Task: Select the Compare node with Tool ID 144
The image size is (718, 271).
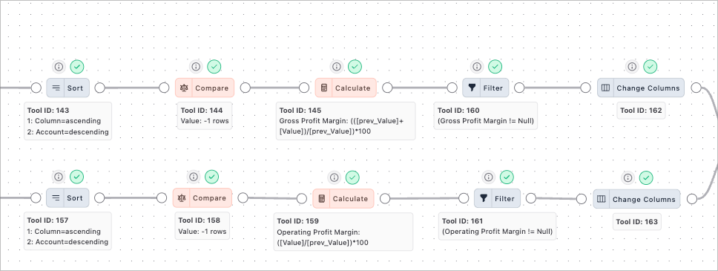Action: tap(204, 88)
